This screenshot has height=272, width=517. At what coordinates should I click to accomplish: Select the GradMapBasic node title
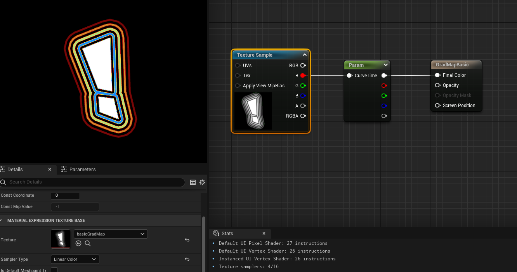(x=452, y=65)
